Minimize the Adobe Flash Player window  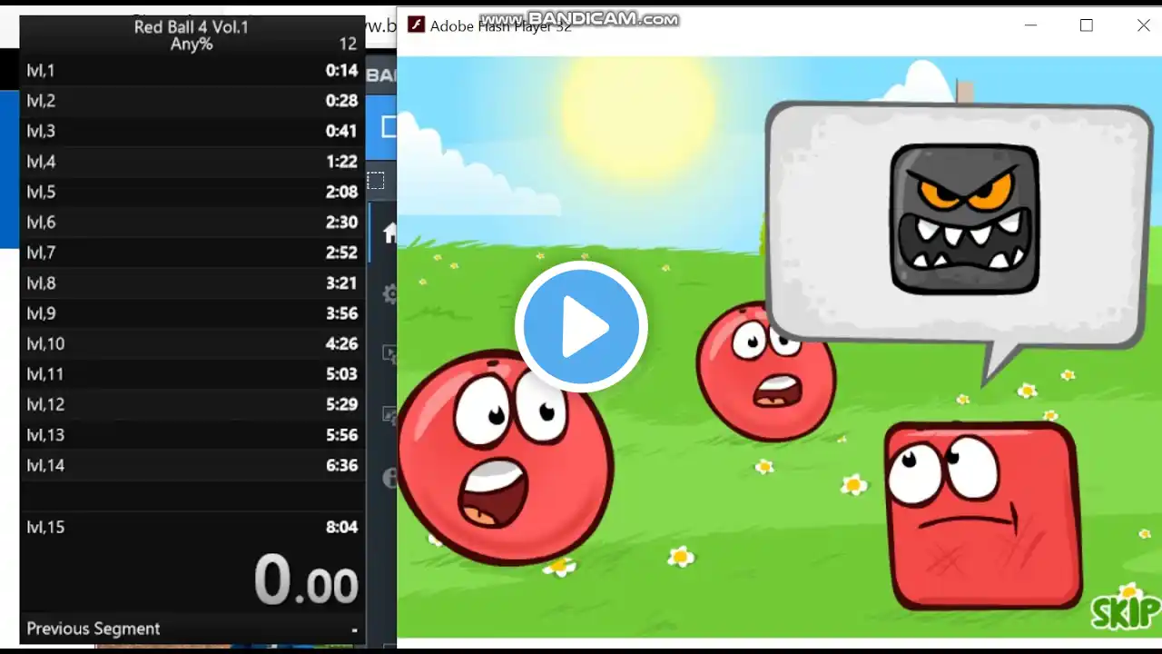[x=1030, y=25]
